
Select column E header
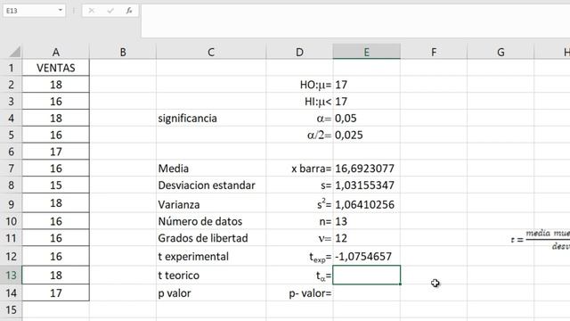[366, 52]
